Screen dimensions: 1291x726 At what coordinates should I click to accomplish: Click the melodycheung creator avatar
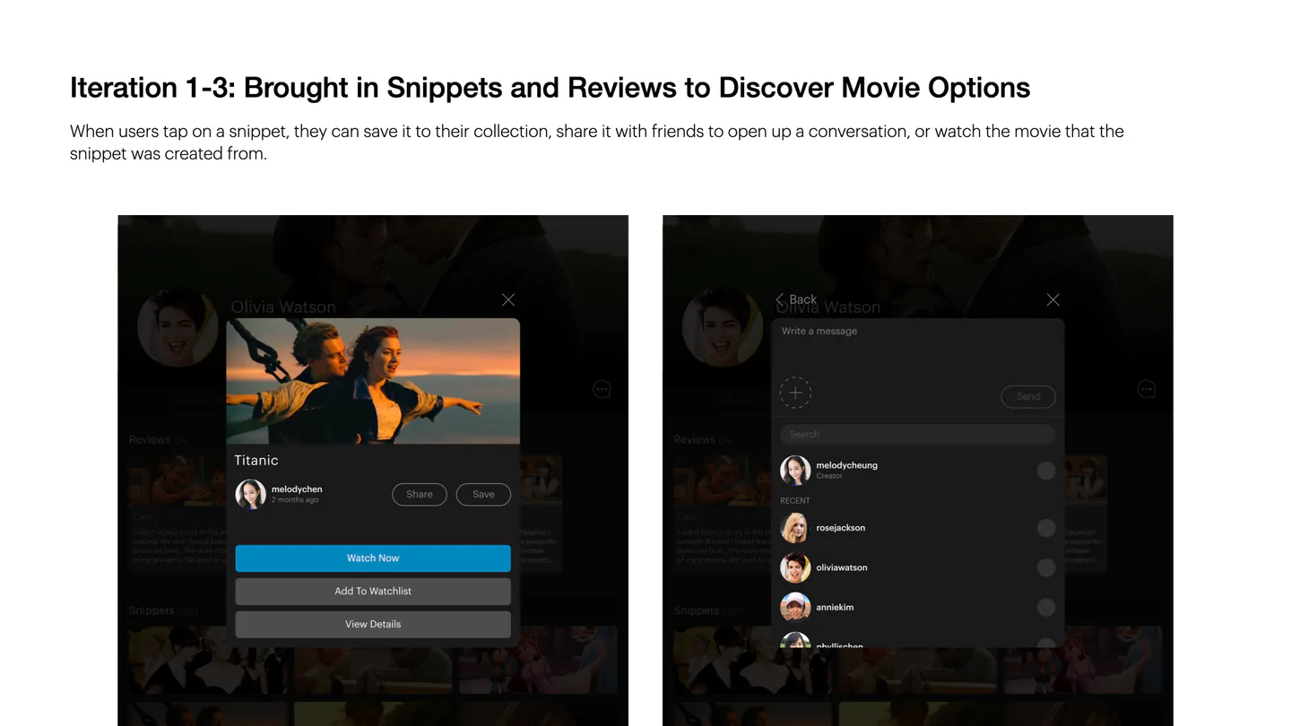[795, 471]
